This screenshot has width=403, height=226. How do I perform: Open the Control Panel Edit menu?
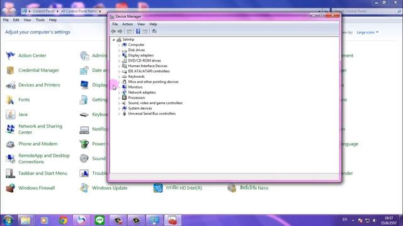(16, 20)
